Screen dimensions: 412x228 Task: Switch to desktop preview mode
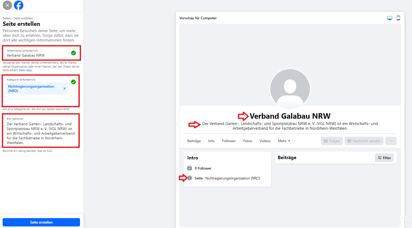[x=390, y=18]
